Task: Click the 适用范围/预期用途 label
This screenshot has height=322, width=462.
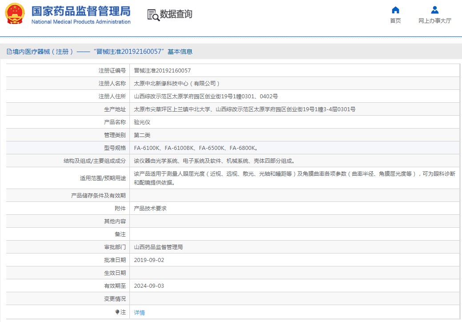Action: [x=103, y=178]
